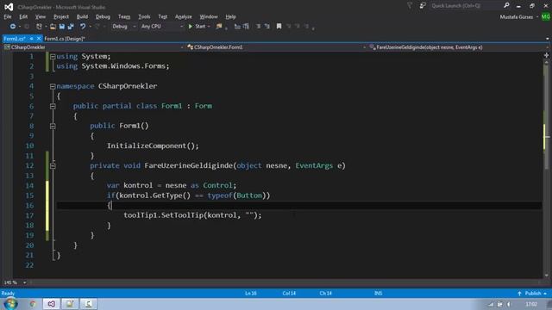Image resolution: width=552 pixels, height=310 pixels.
Task: Open the Windows Start orb
Action: 10,304
